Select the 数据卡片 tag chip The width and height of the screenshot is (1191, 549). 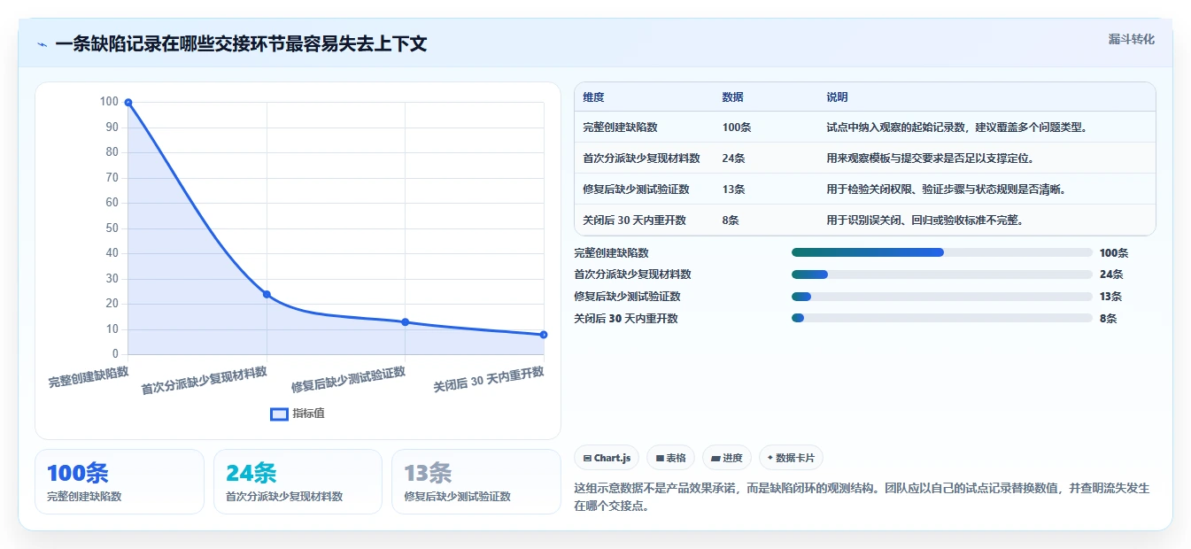point(791,458)
